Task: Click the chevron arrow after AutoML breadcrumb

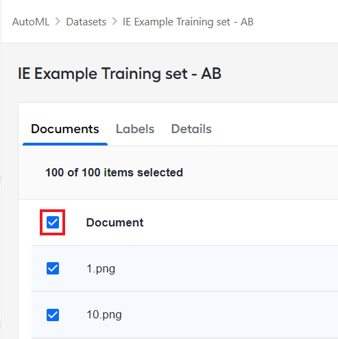Action: [58, 22]
